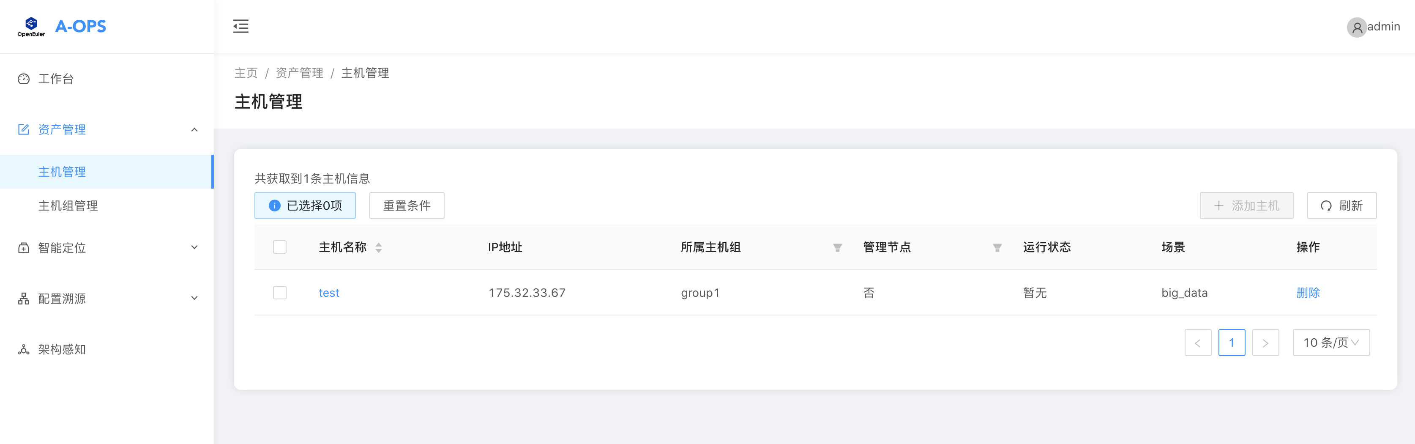Click the OpenEuler A-OPS logo
Screen dimensions: 1415x444
pyautogui.click(x=62, y=26)
